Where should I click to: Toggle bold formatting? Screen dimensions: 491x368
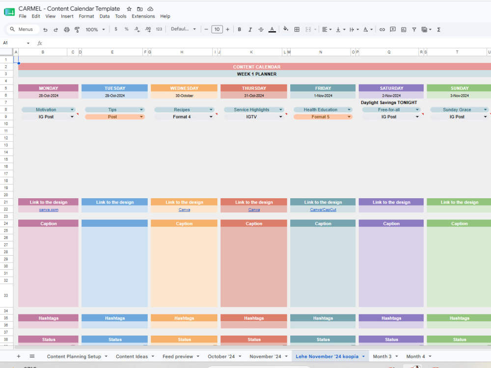(239, 29)
